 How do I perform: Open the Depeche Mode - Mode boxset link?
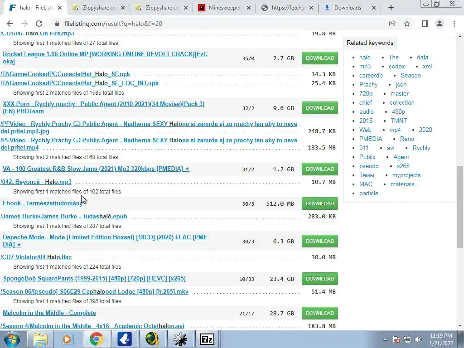pyautogui.click(x=105, y=241)
